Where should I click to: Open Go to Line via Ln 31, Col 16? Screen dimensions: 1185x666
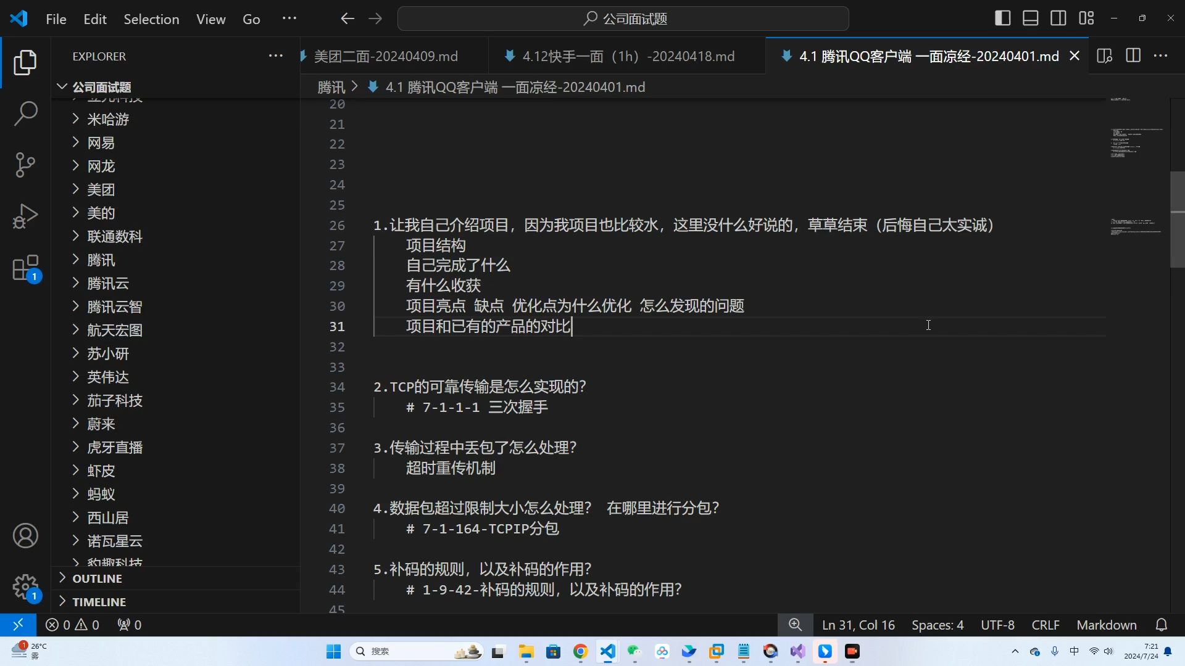(x=858, y=625)
